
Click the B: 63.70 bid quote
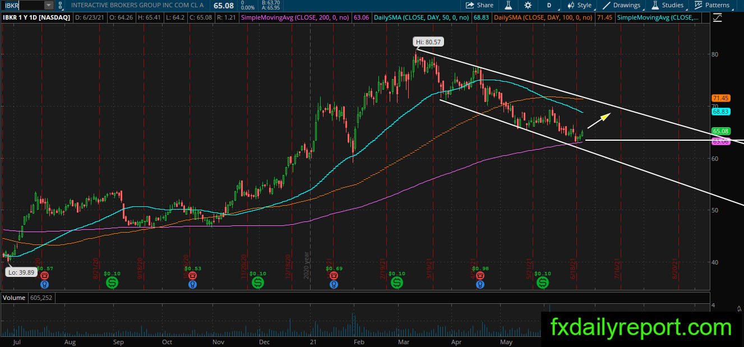pyautogui.click(x=271, y=3)
